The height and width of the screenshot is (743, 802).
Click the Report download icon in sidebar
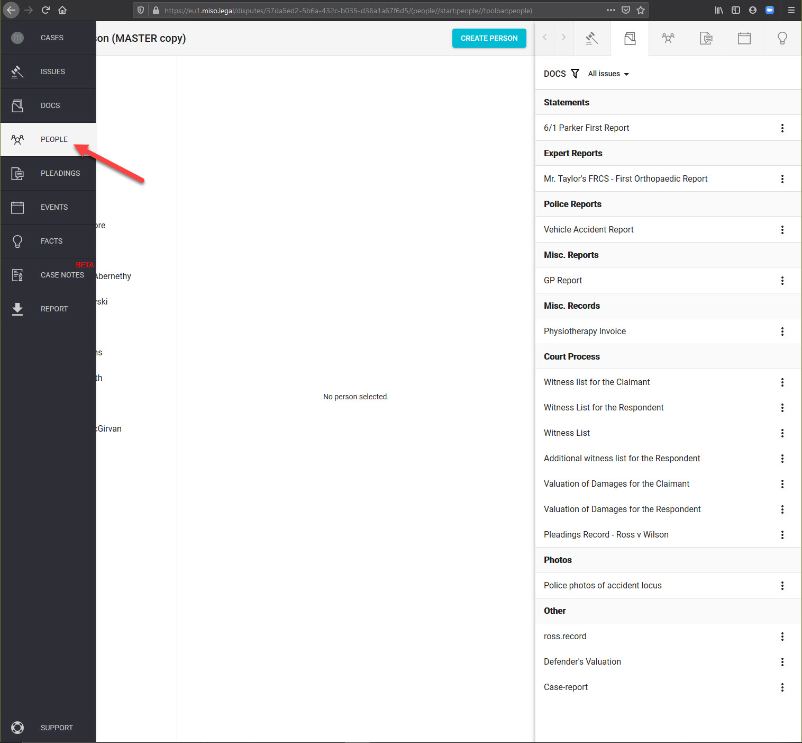click(17, 309)
